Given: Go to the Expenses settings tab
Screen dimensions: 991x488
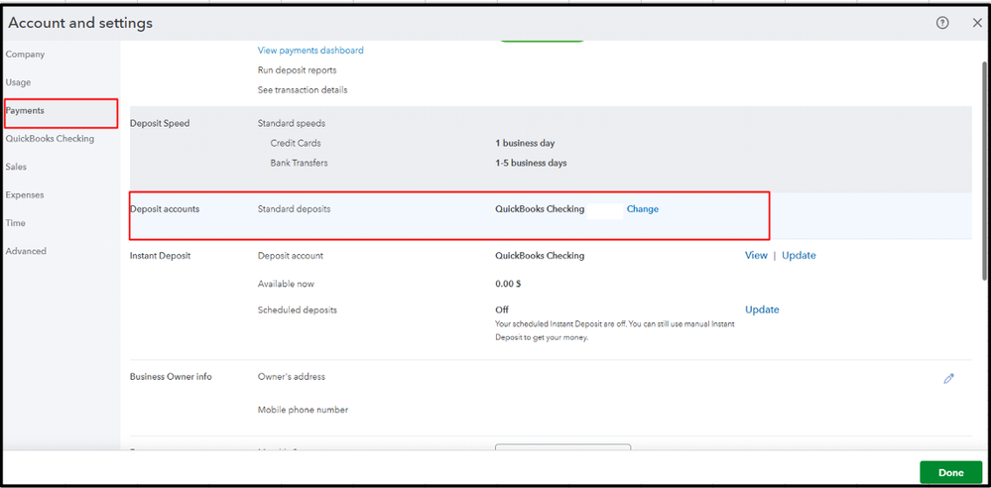Looking at the screenshot, I should tap(25, 194).
